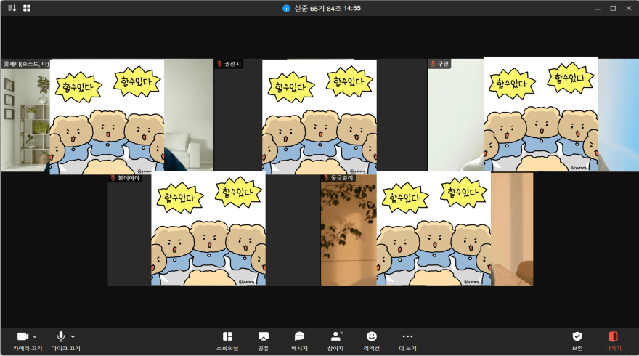The width and height of the screenshot is (639, 356).
Task: Click the meeting title 실준 65기 84조
Action: (317, 9)
